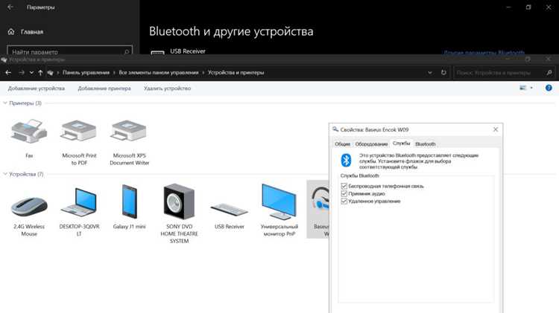Select the Galaxy J1 mini phone device

pyautogui.click(x=129, y=201)
